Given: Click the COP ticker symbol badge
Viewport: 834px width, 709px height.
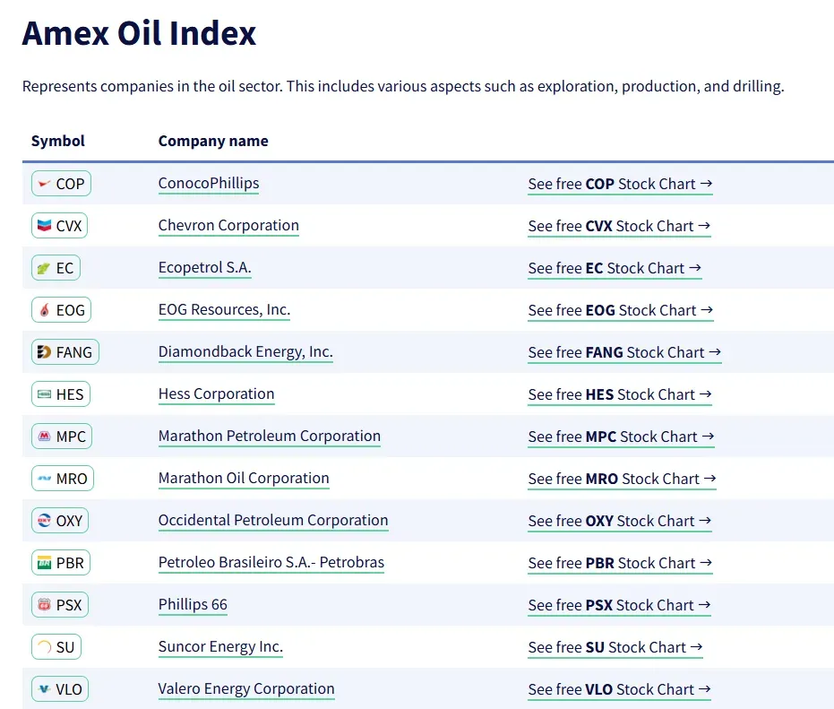Looking at the screenshot, I should (x=61, y=184).
